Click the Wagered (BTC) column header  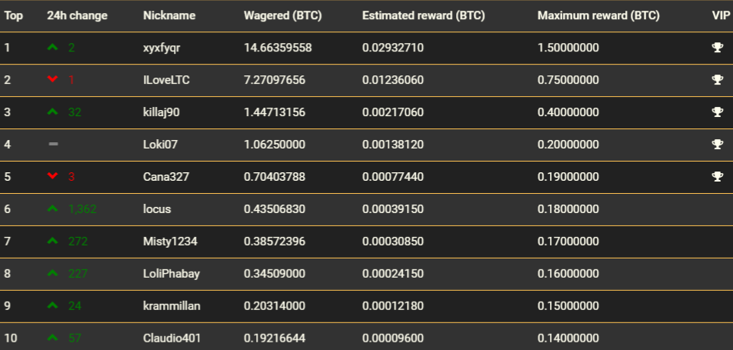(282, 15)
